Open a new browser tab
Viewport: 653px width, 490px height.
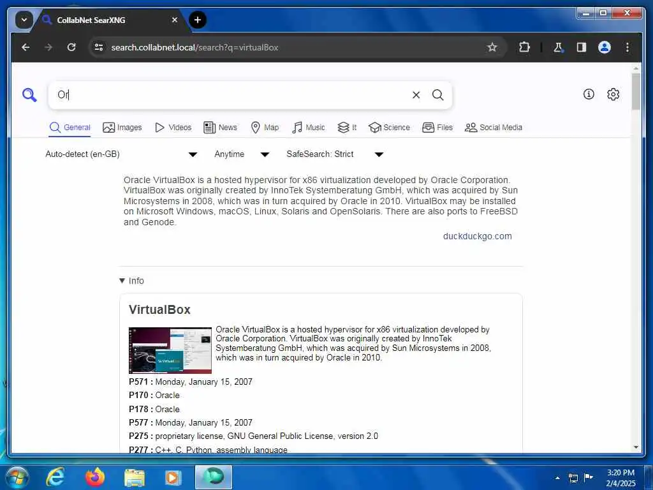[x=198, y=20]
